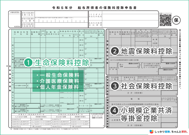
Task: Click the 所轄税務署長 box
Action: pyautogui.click(x=15, y=19)
